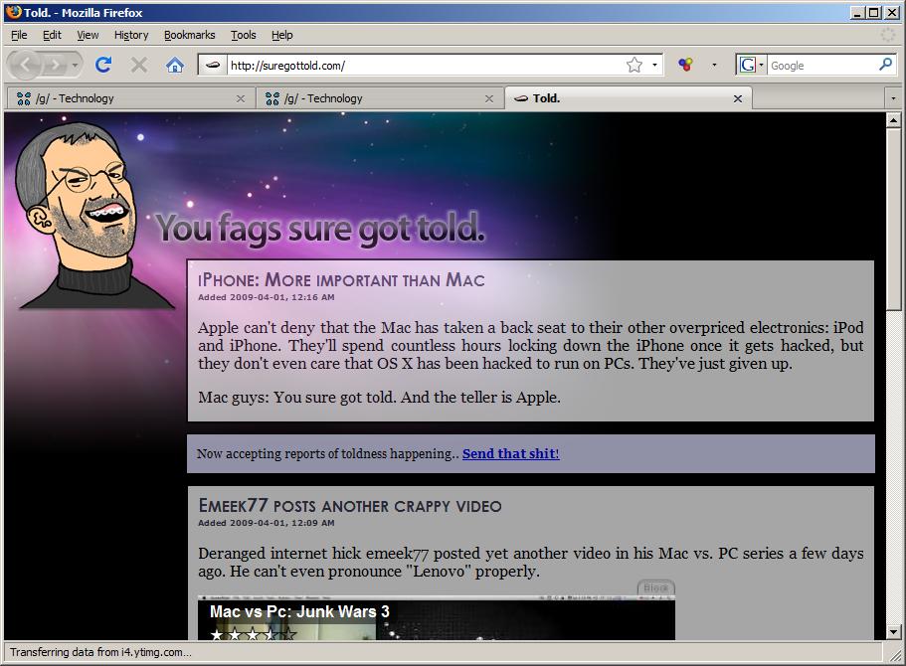Expand the address bar URL history dropdown

[x=654, y=66]
